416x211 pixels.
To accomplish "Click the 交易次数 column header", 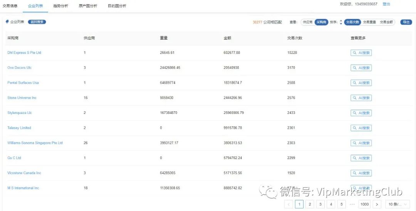I will point(295,38).
